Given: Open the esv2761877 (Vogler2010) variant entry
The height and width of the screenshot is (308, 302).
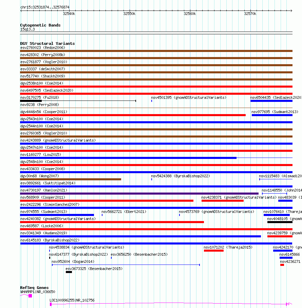Looking at the screenshot, I should (44, 62).
